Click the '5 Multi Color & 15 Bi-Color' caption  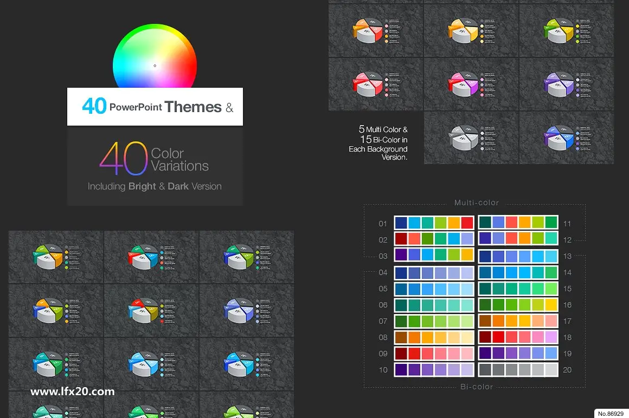[378, 142]
